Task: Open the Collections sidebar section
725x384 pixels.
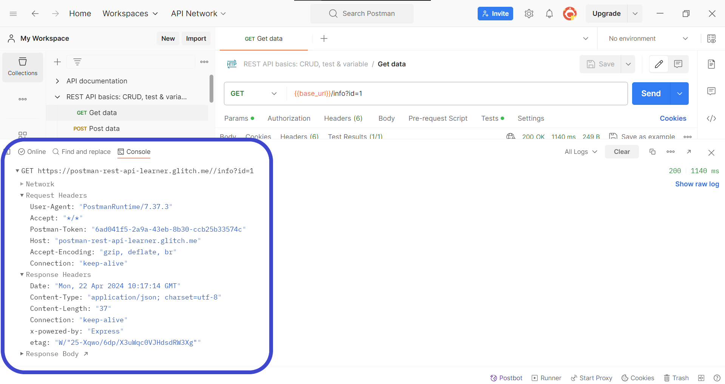Action: pyautogui.click(x=23, y=67)
